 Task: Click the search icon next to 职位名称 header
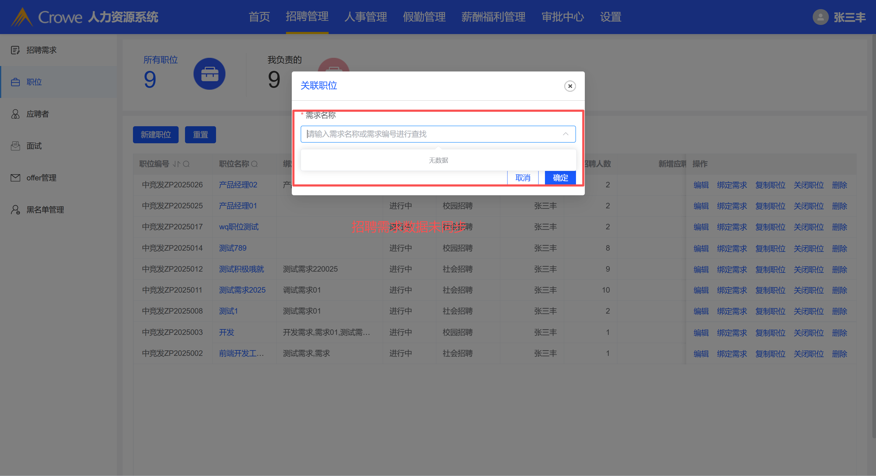pyautogui.click(x=255, y=164)
